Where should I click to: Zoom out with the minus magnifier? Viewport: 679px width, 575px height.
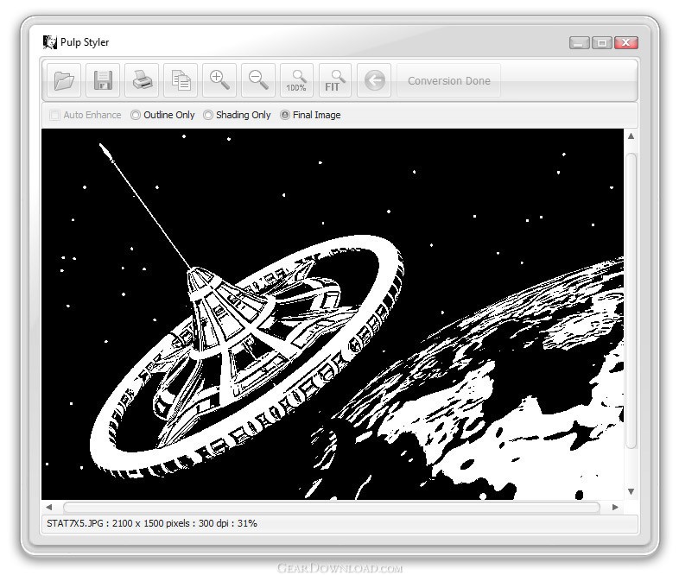258,80
